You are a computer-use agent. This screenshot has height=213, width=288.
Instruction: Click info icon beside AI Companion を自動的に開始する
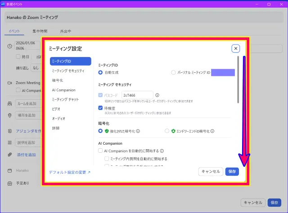point(162,151)
